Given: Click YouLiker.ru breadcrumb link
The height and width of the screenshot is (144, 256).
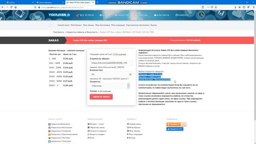Looking at the screenshot, I should (x=59, y=32).
